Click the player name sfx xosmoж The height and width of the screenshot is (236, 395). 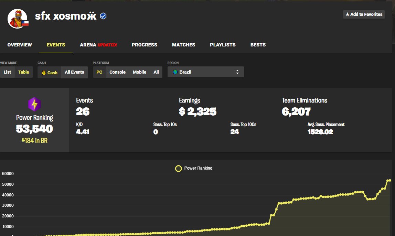click(66, 16)
